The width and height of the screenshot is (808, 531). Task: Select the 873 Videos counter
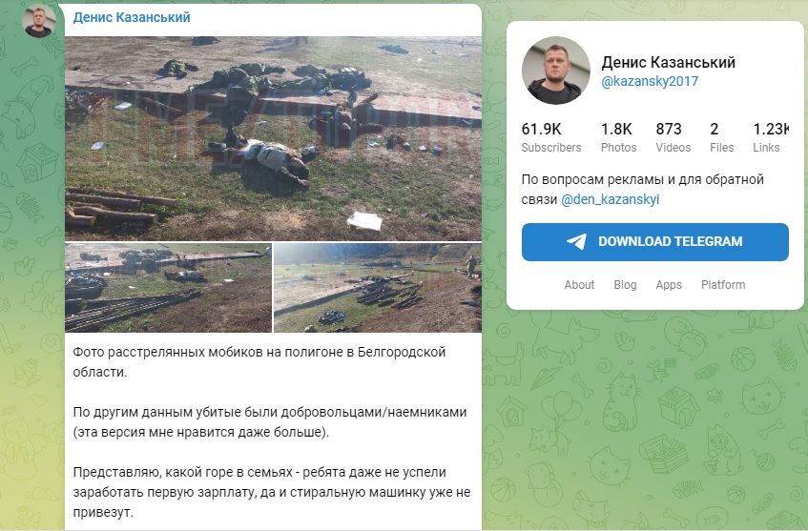click(673, 137)
